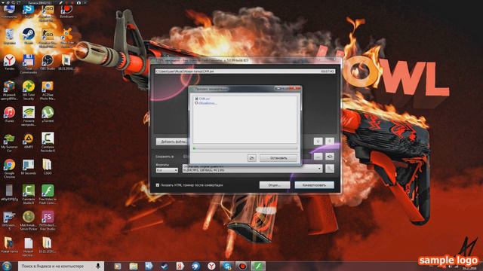Screen dimensions: 483x271
Task: Click the green Flash converter taskbar icon
Action: [x=258, y=266]
